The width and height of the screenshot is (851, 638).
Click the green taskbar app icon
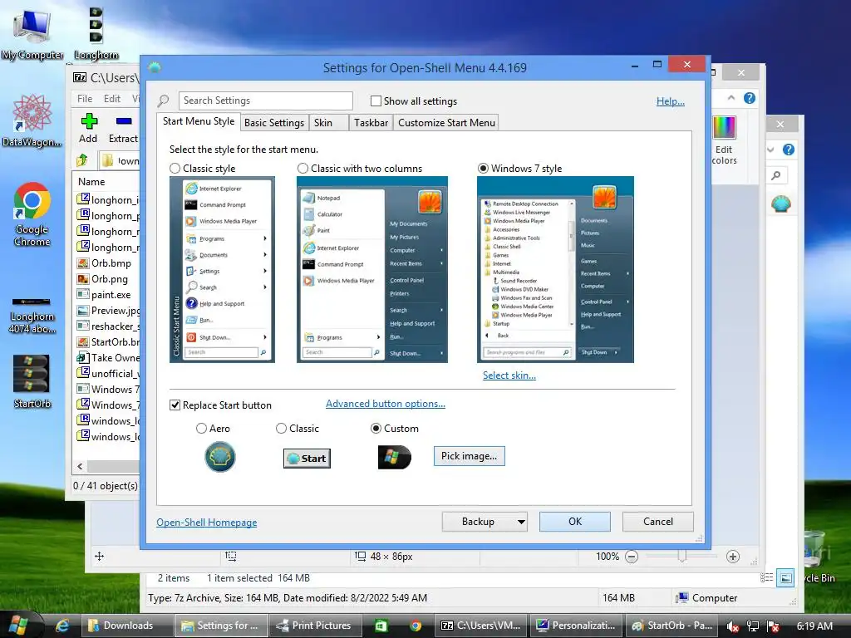click(381, 626)
